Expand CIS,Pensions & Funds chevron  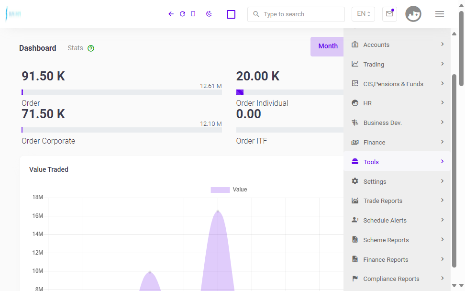(x=443, y=83)
